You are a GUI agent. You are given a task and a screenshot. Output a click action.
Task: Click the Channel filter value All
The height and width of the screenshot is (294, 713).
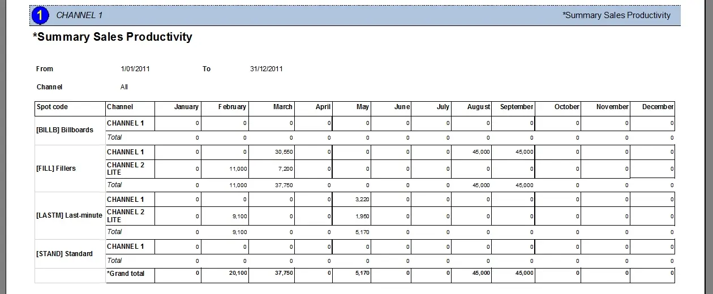tap(124, 87)
